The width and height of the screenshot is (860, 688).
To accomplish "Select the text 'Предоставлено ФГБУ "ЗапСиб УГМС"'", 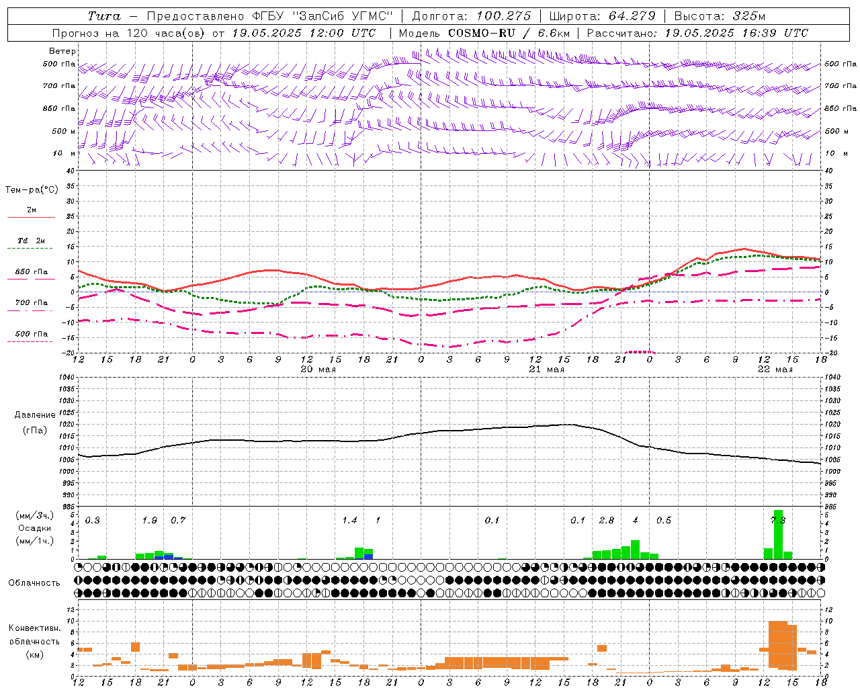I will pos(269,16).
